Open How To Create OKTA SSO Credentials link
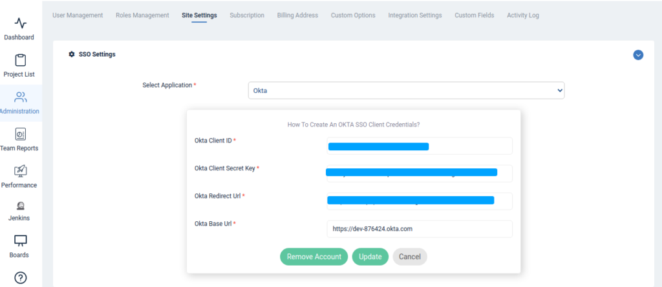The height and width of the screenshot is (287, 662). point(354,124)
